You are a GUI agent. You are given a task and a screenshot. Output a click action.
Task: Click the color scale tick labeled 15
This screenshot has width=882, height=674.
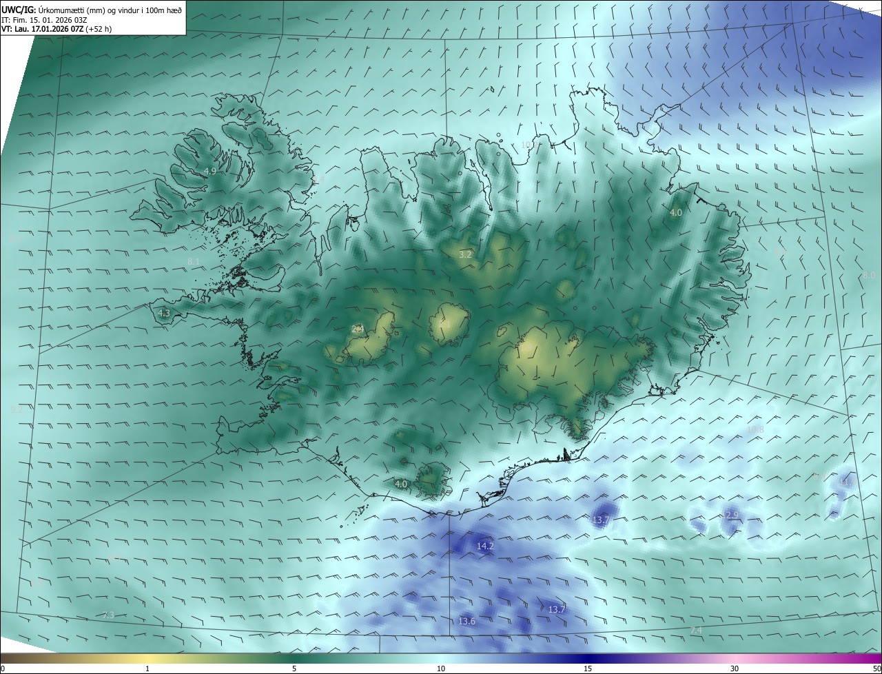[588, 668]
